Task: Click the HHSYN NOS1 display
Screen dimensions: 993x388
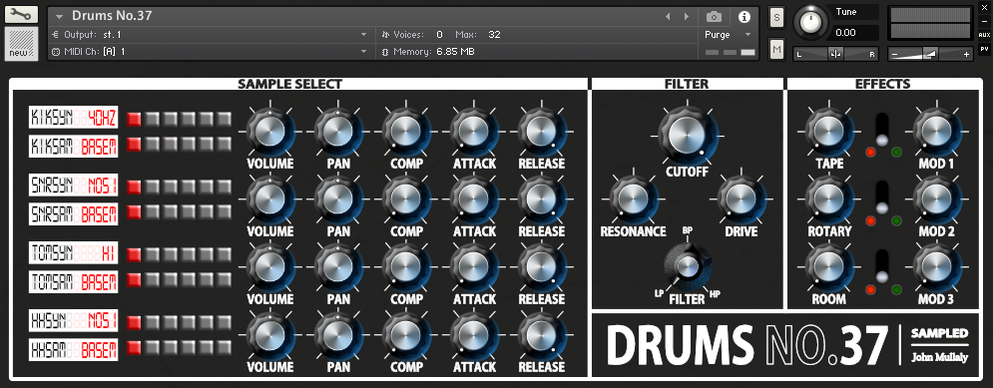Action: pos(74,321)
